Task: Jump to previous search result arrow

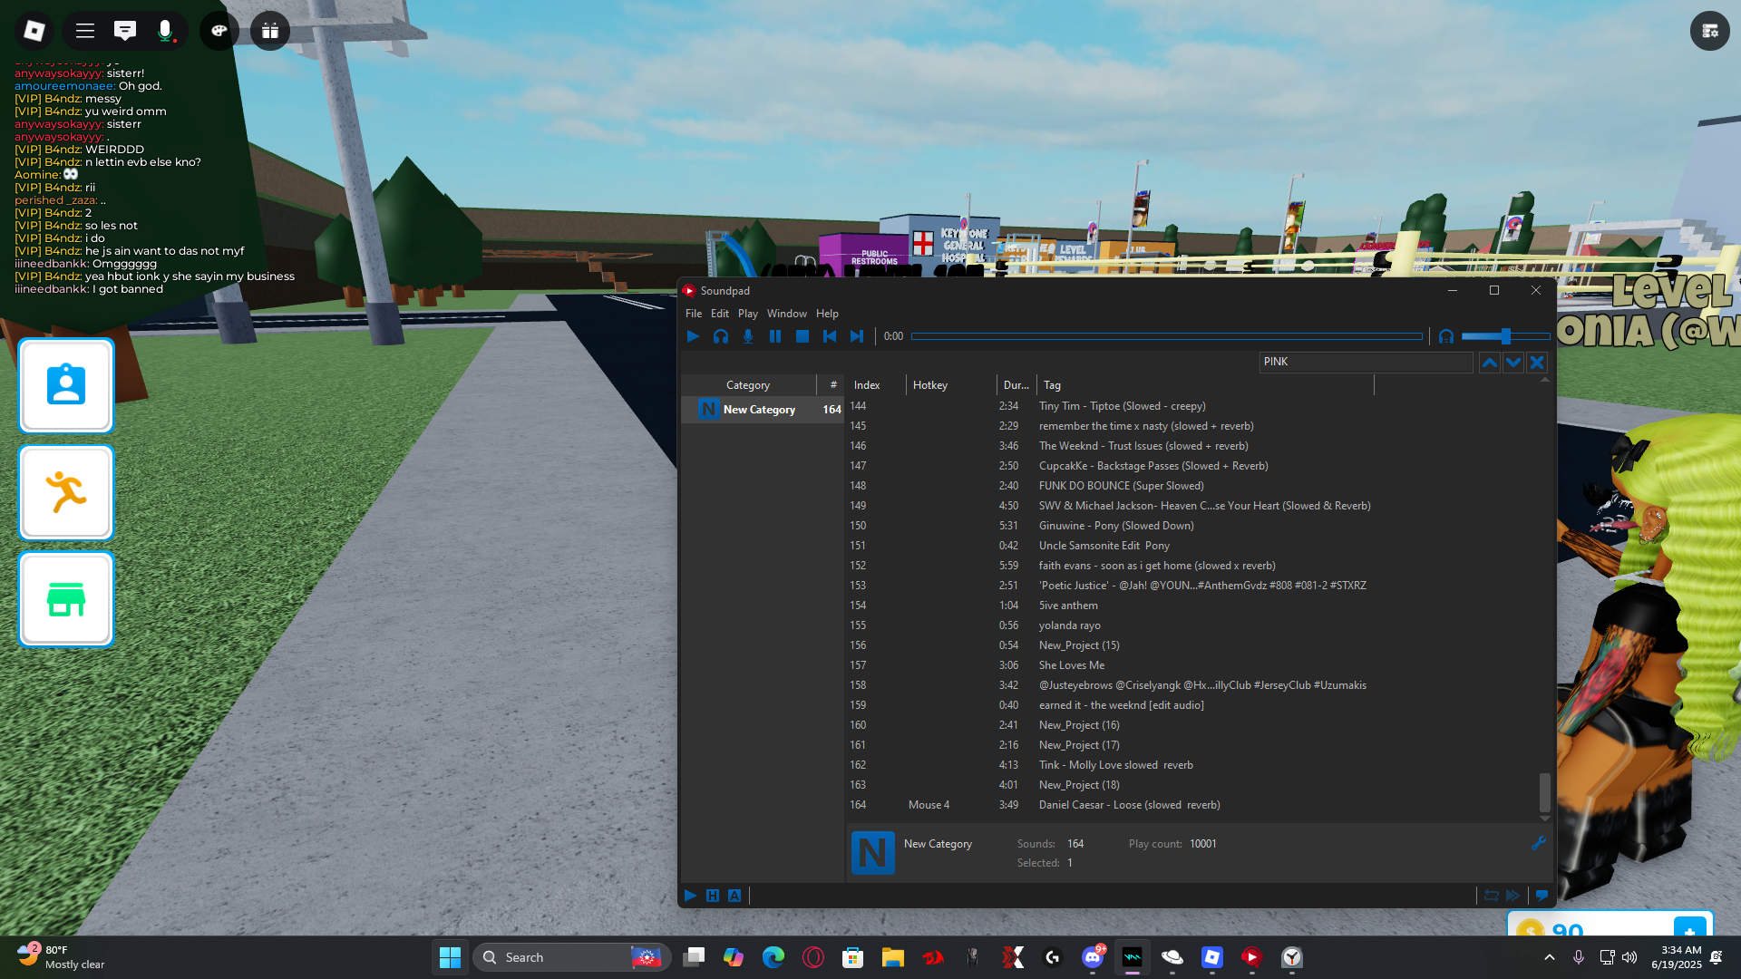Action: (1490, 363)
